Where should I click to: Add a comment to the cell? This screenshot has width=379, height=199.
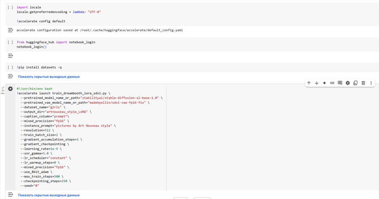pos(340,83)
